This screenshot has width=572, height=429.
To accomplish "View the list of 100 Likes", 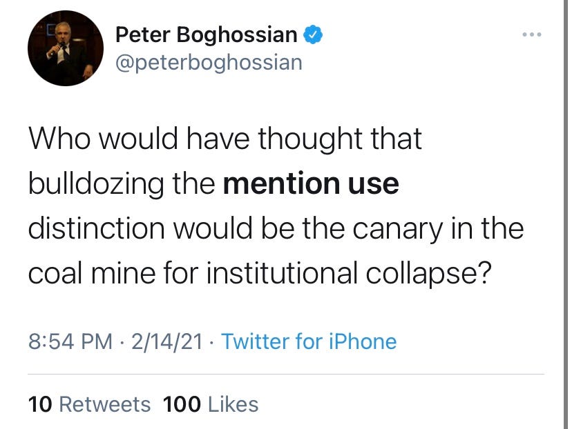I will coord(211,404).
